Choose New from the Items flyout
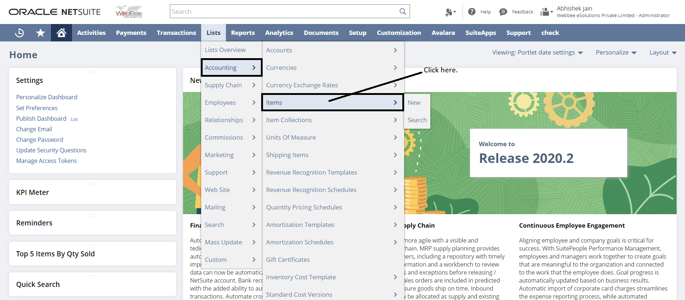The image size is (685, 300). pyautogui.click(x=417, y=103)
